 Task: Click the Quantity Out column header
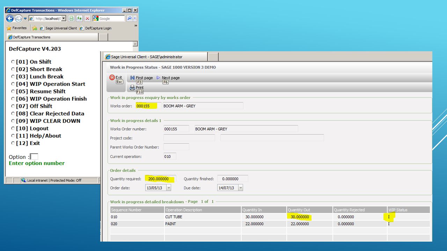[x=309, y=210]
